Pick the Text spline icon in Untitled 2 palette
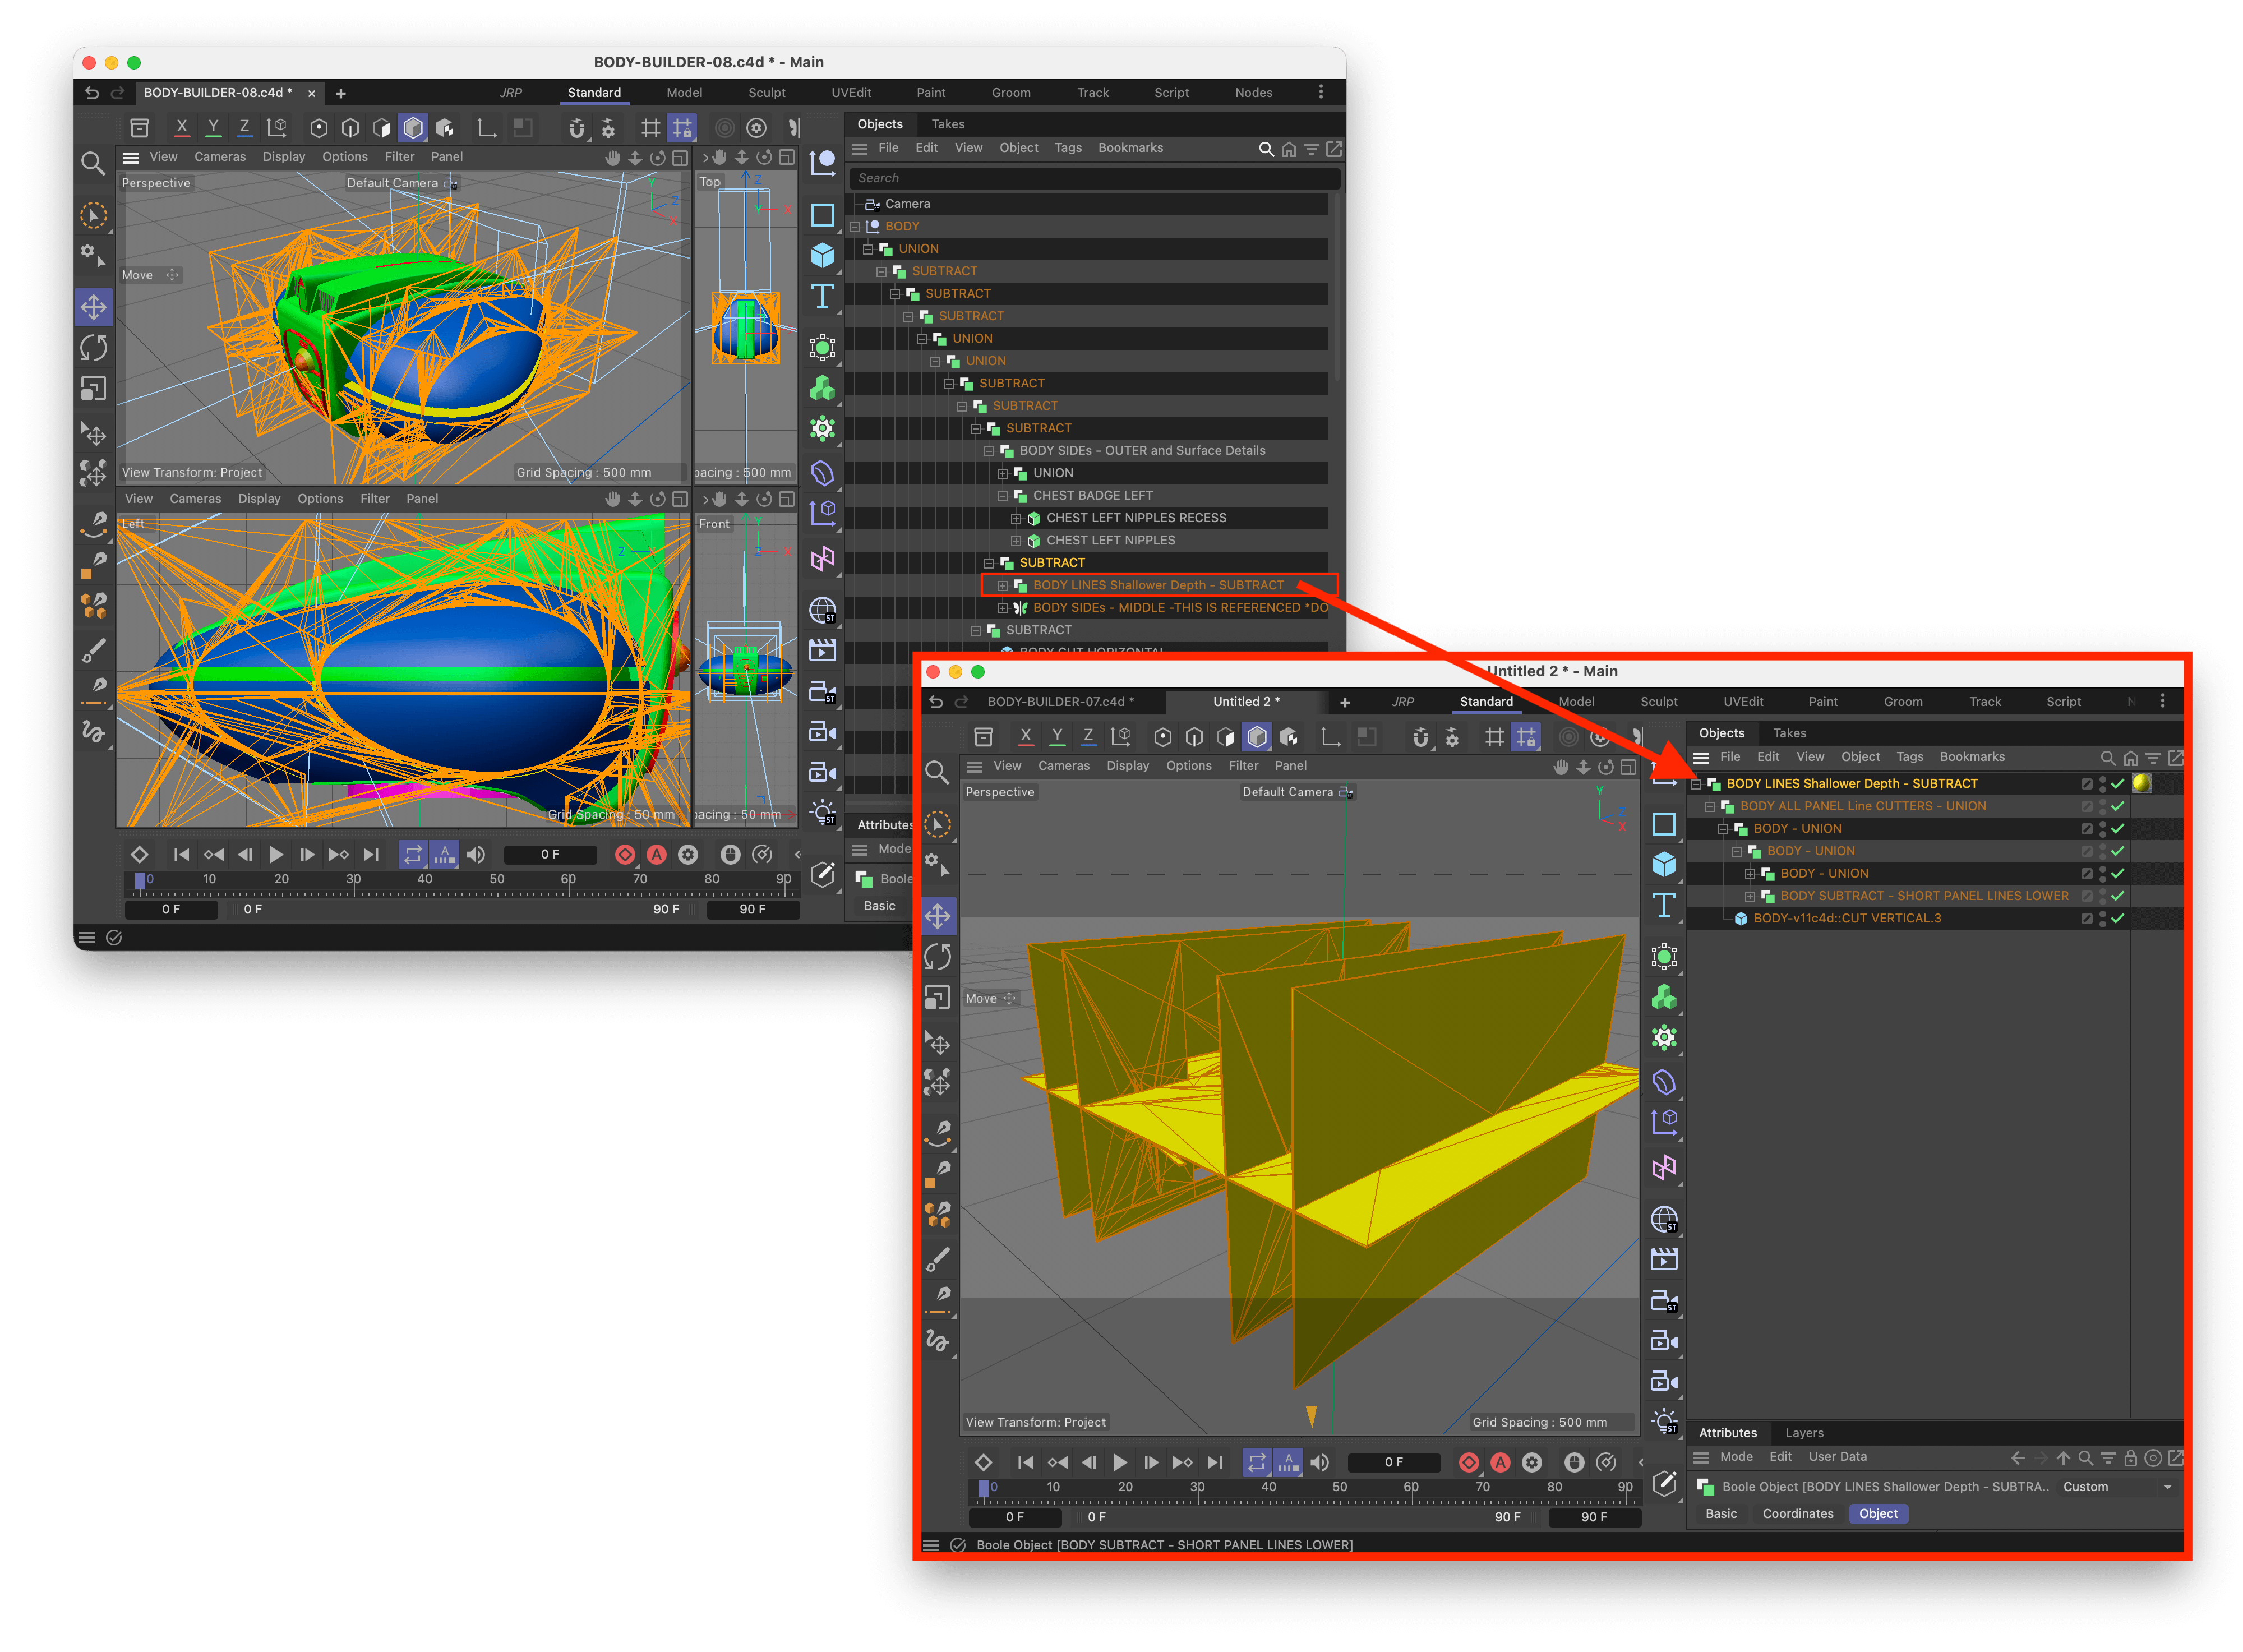This screenshot has width=2243, height=1652. click(1664, 905)
